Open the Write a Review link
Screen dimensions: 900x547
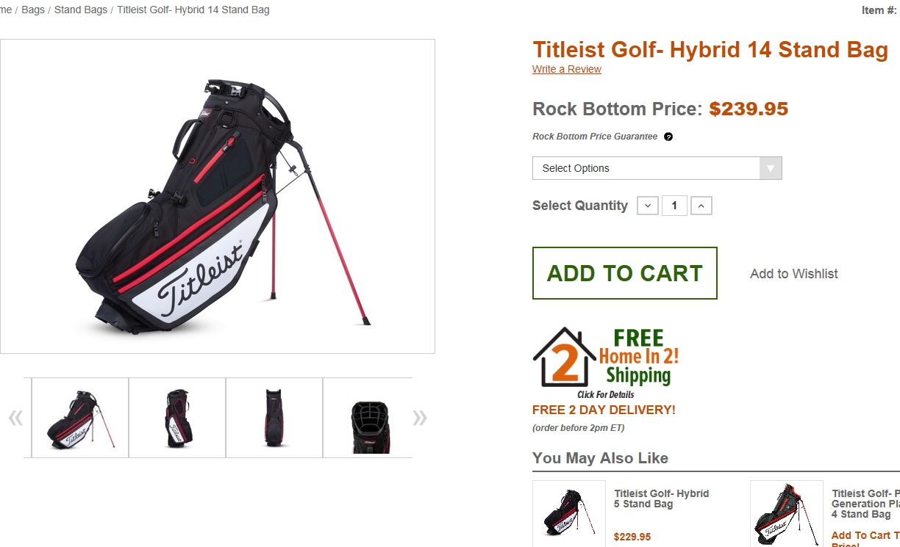(567, 69)
